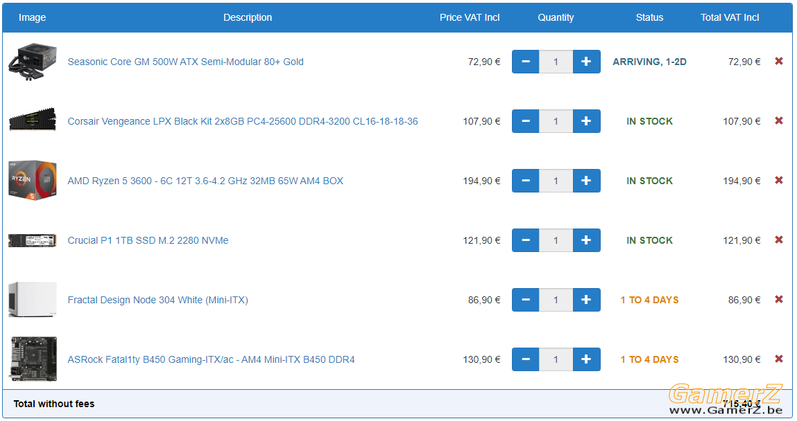Increase quantity of ASRock Fatal1ty B450 motherboard
The width and height of the screenshot is (797, 421).
point(587,359)
